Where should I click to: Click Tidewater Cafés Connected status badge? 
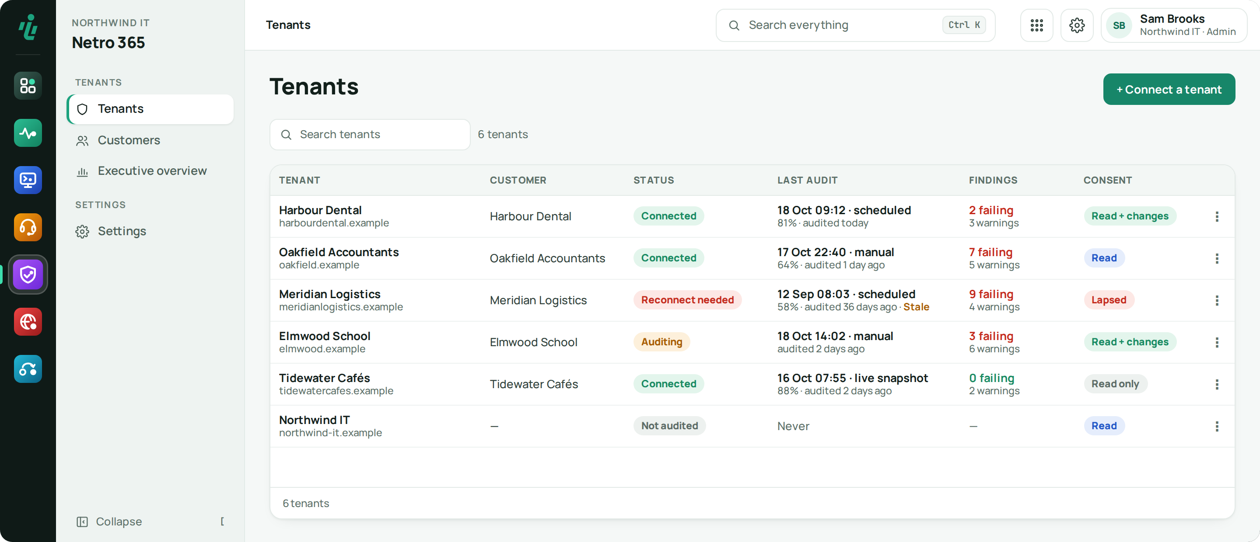pyautogui.click(x=668, y=384)
